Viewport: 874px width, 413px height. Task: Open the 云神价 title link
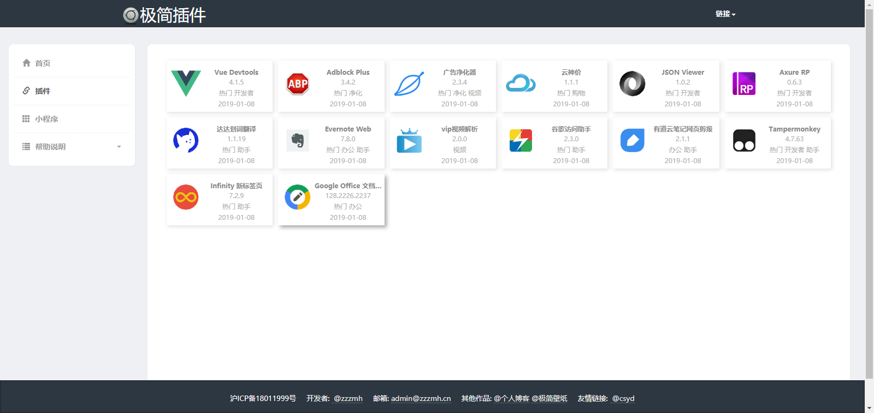click(x=571, y=72)
